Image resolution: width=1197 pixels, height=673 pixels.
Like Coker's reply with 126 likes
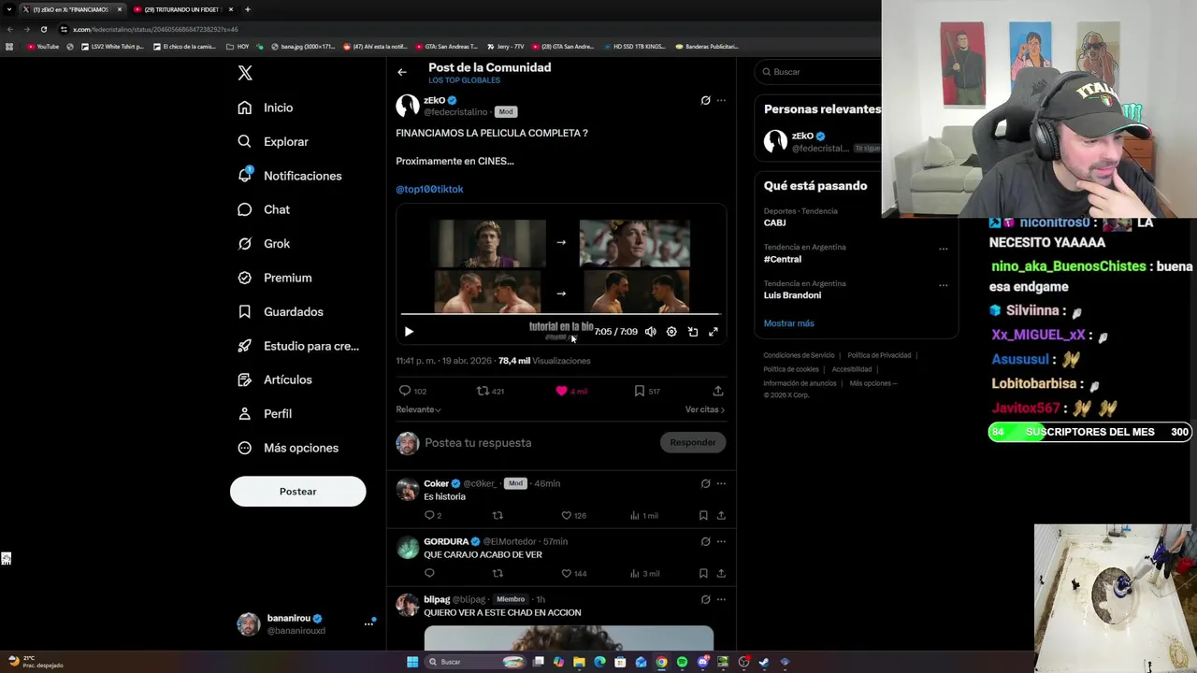point(566,515)
